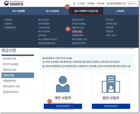
Task: Open 자주하는질문 under 고객센터
Action: [111, 24]
